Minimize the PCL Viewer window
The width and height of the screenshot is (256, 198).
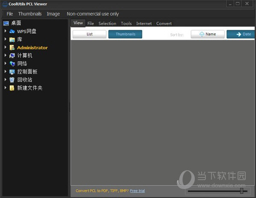[x=230, y=3]
